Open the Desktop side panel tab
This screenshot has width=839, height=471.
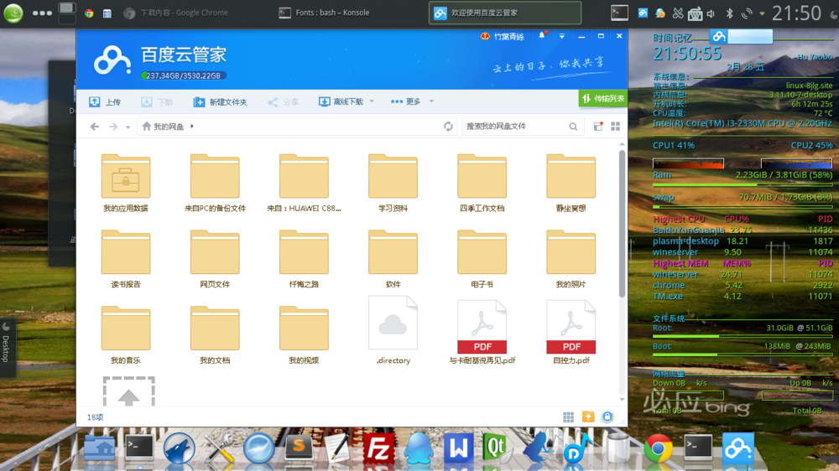pyautogui.click(x=7, y=349)
